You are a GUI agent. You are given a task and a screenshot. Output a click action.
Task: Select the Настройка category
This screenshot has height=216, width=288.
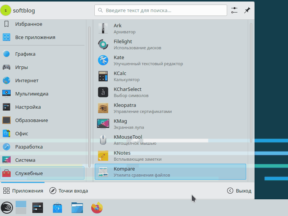click(42, 107)
